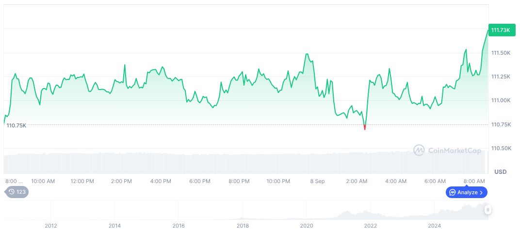
Task: Jump to 2012 in the overview timeline
Action: (x=51, y=225)
